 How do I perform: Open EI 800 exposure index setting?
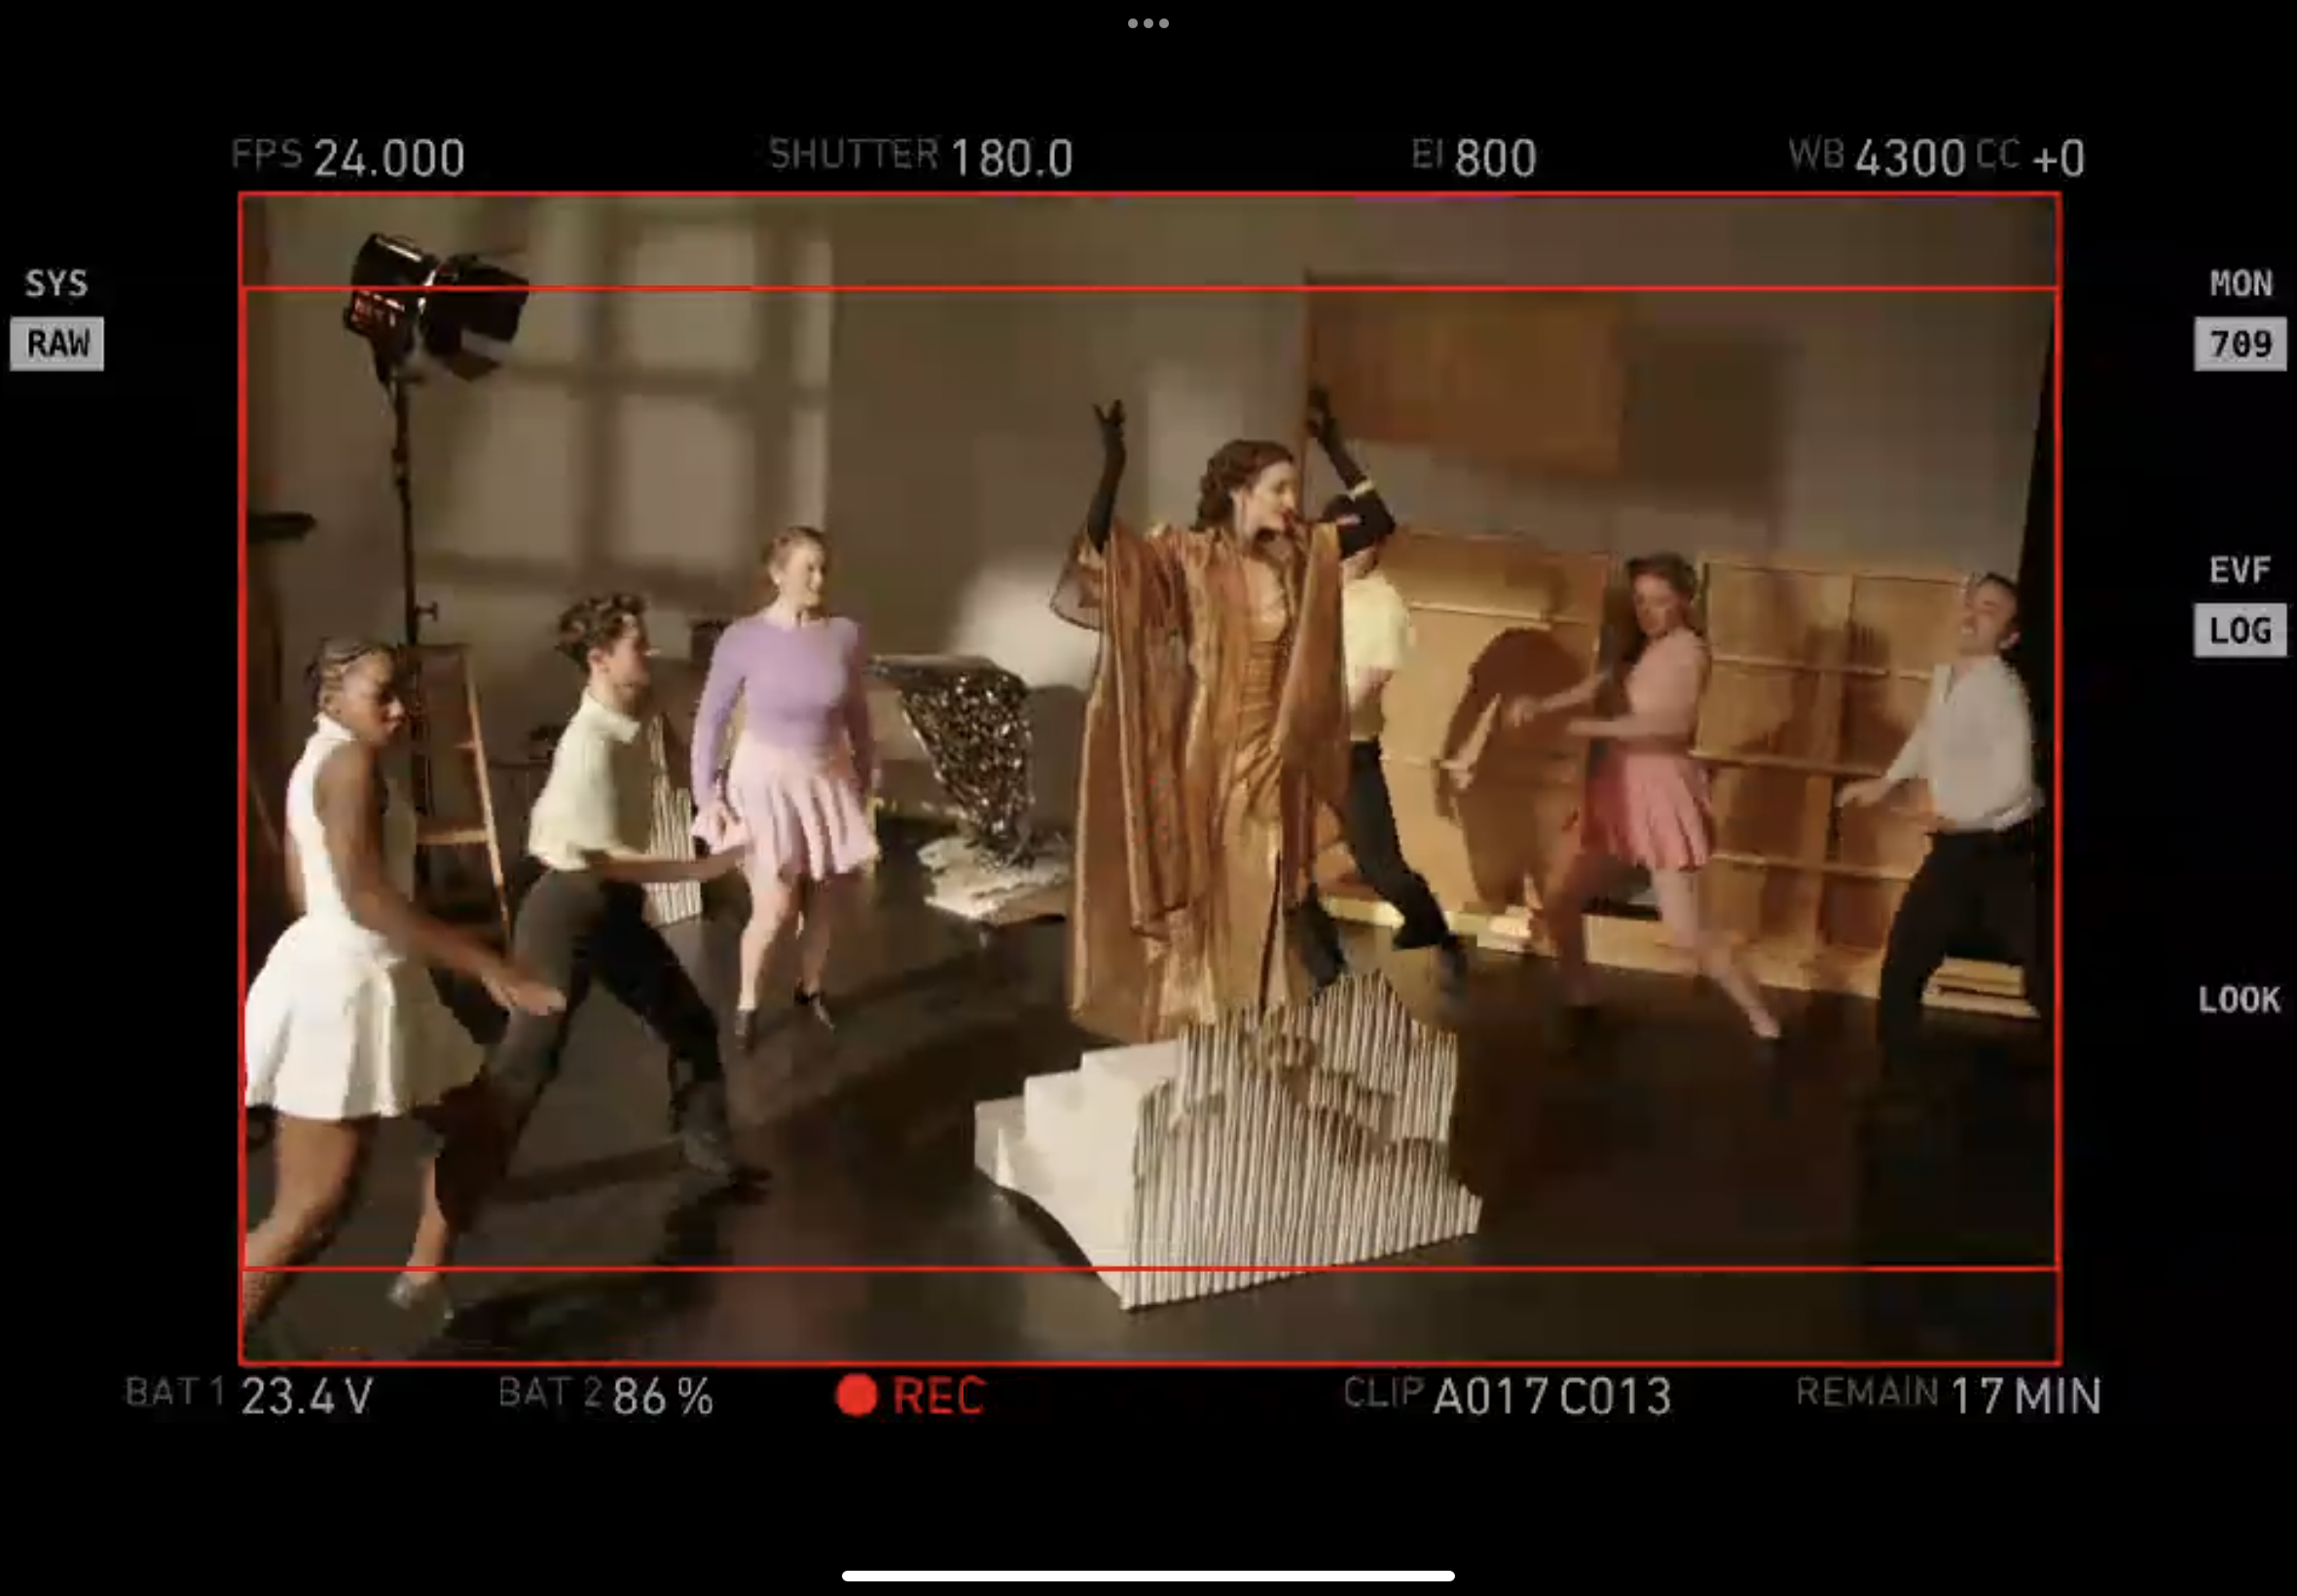click(1473, 157)
